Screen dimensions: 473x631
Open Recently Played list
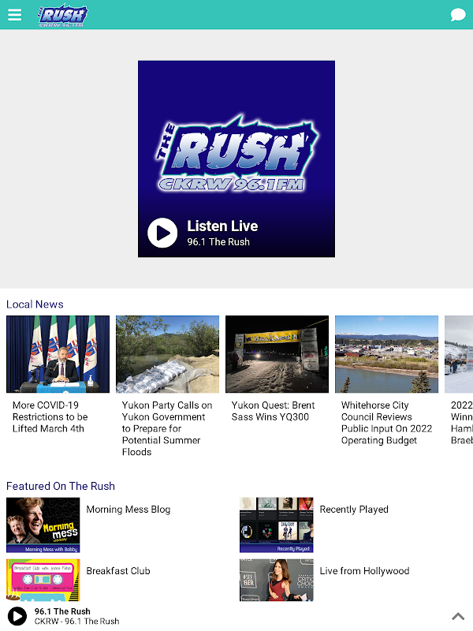[354, 509]
